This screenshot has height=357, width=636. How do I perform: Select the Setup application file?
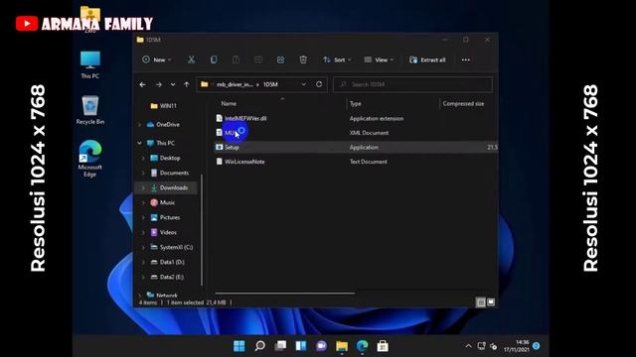232,148
